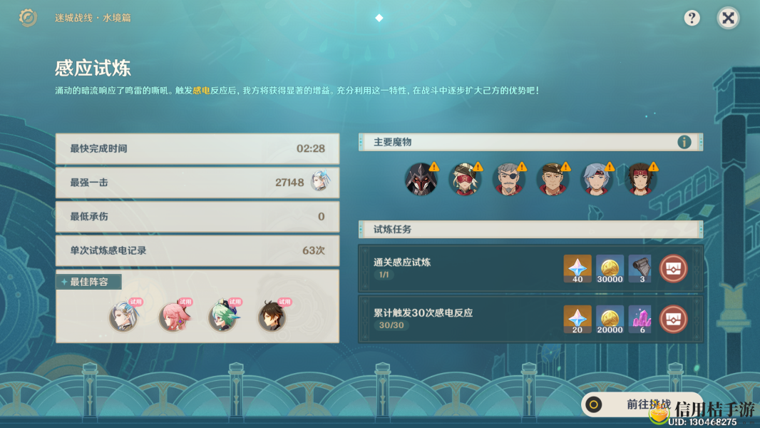Click the event gear emblem icon
Image resolution: width=760 pixels, height=428 pixels.
pos(28,18)
